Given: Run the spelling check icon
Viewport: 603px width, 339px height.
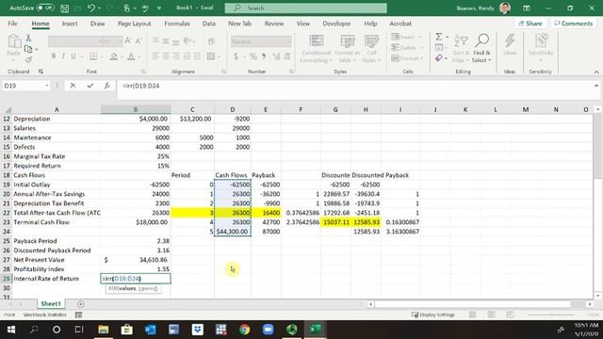Looking at the screenshot, I should tap(145, 8).
